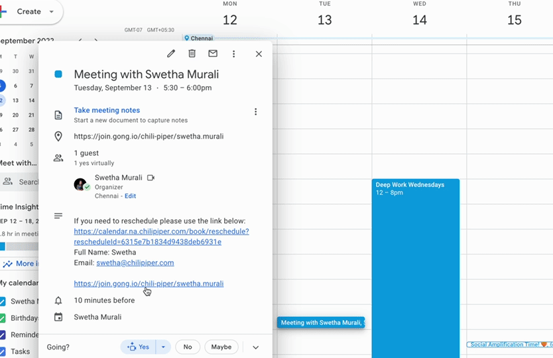Open Meeting with Swetha Murali calendar event

(321, 322)
